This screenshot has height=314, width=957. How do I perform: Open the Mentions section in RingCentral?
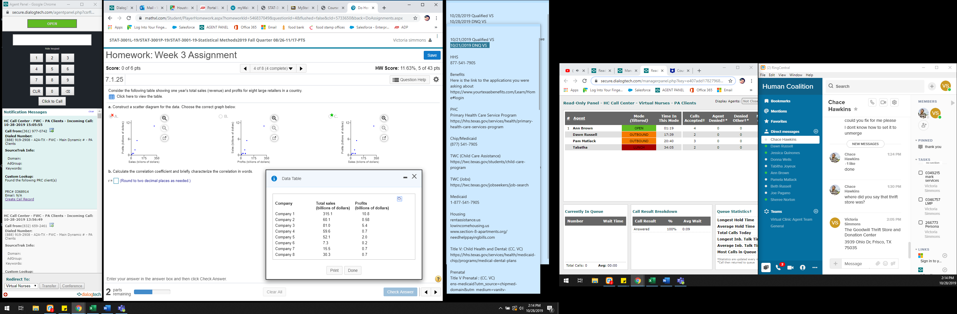pyautogui.click(x=779, y=111)
